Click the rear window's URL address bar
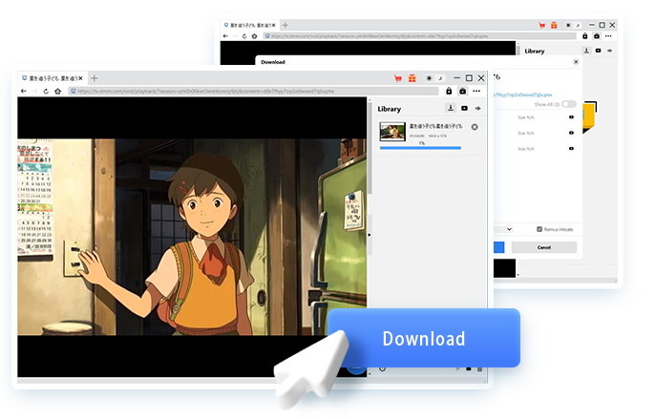 [419, 36]
